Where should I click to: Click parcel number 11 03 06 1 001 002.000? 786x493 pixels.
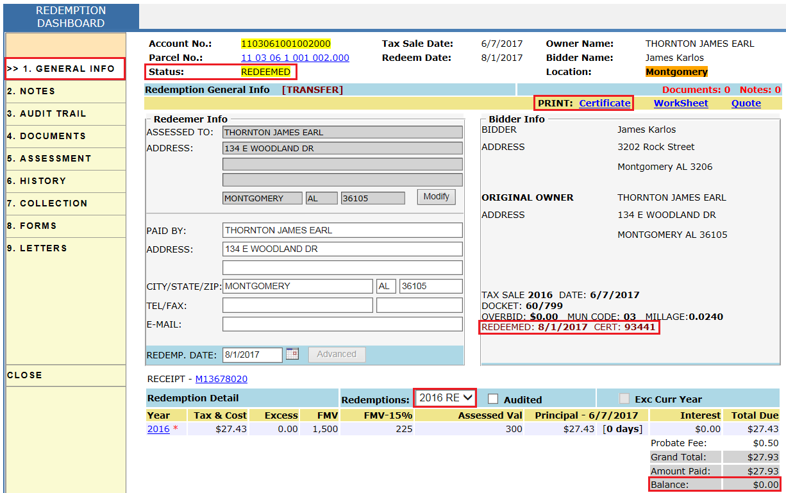pyautogui.click(x=295, y=58)
